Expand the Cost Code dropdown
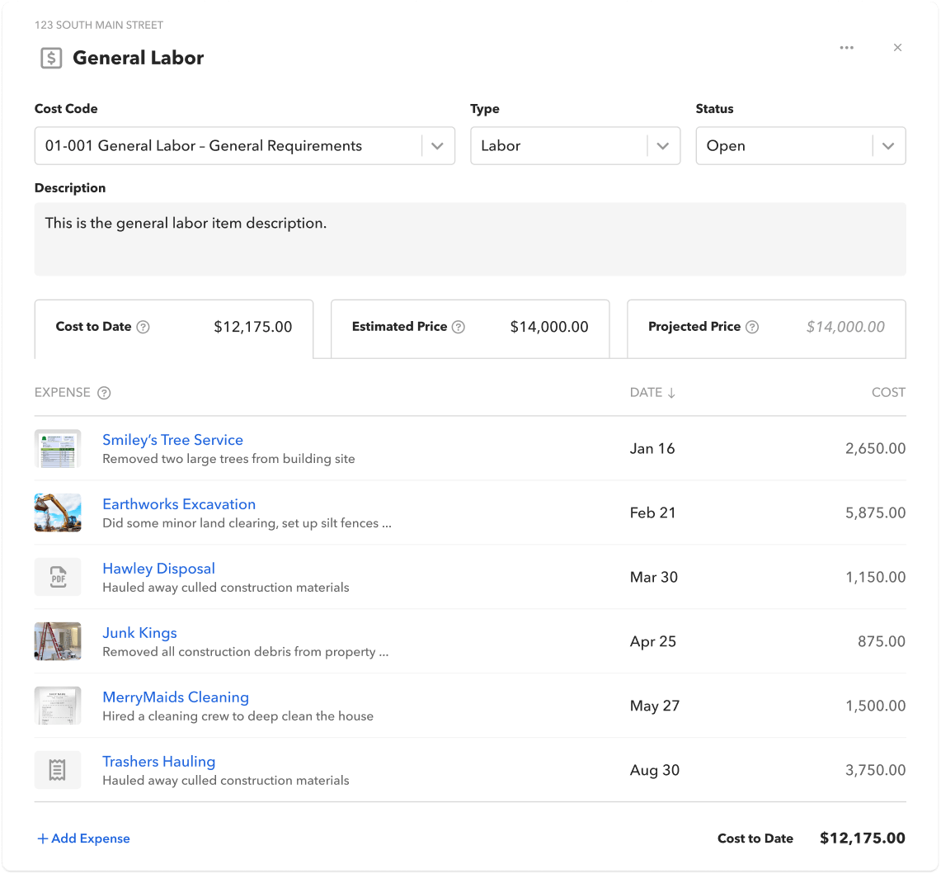The height and width of the screenshot is (874, 941). 437,146
